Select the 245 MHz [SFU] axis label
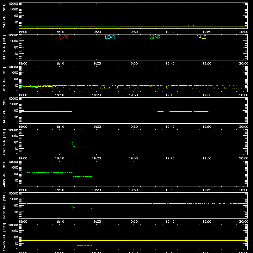 [x=4, y=15]
